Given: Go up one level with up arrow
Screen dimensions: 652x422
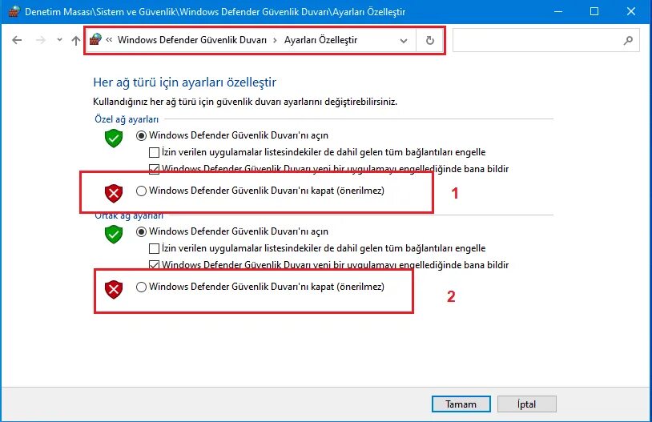Looking at the screenshot, I should (x=75, y=40).
